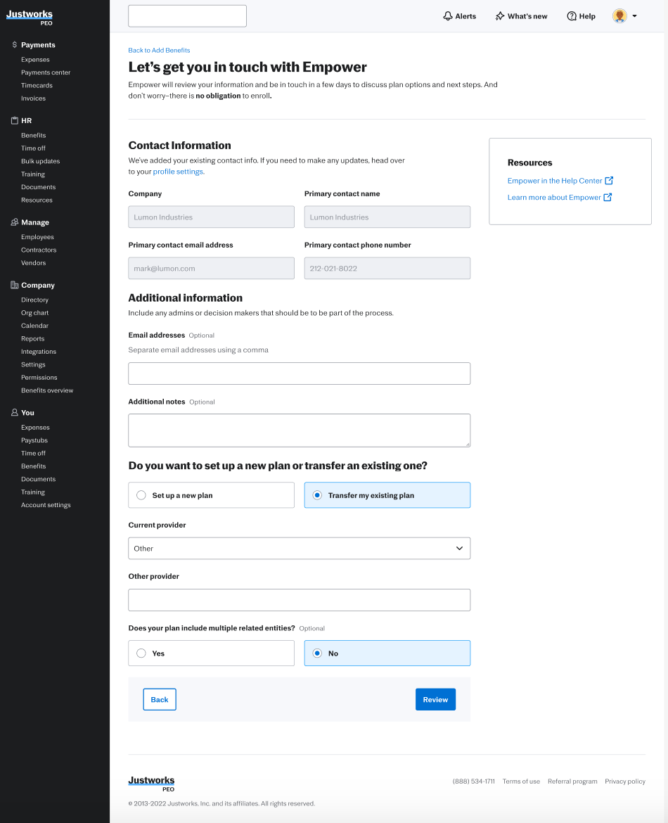Click external link icon next to Learn more
Screen dimensions: 668x823
608,198
